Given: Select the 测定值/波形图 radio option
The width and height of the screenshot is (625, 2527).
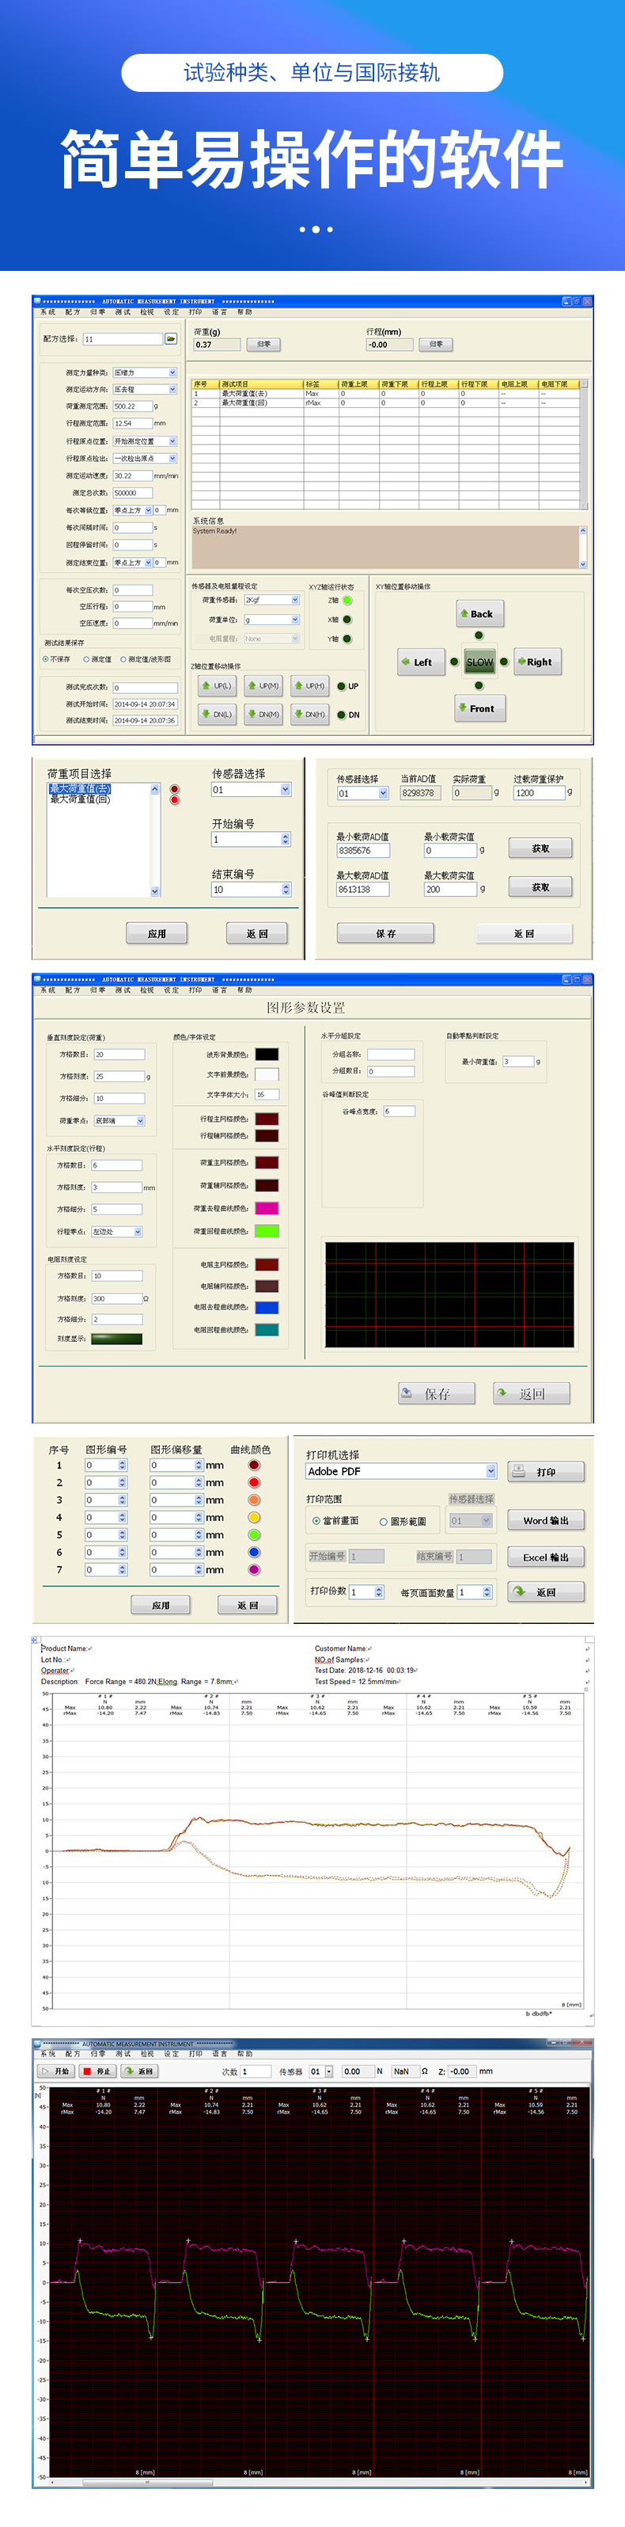Looking at the screenshot, I should click(123, 659).
